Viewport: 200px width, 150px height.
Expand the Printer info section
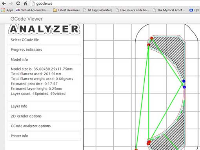(x=44, y=136)
